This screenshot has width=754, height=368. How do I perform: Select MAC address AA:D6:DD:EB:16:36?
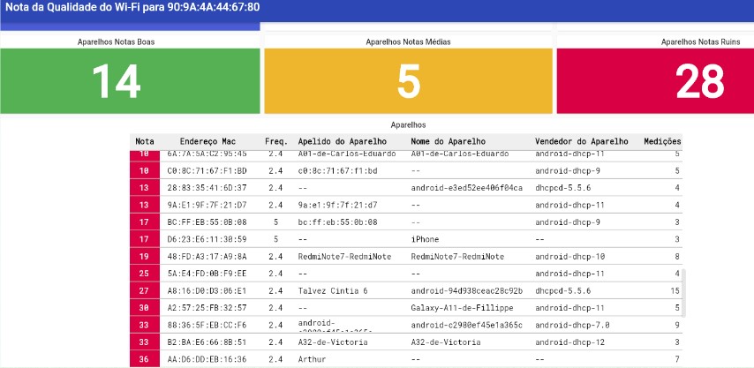tap(207, 359)
